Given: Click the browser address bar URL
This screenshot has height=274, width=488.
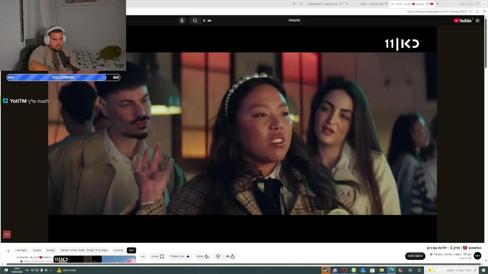Looking at the screenshot, I should pyautogui.click(x=437, y=11).
